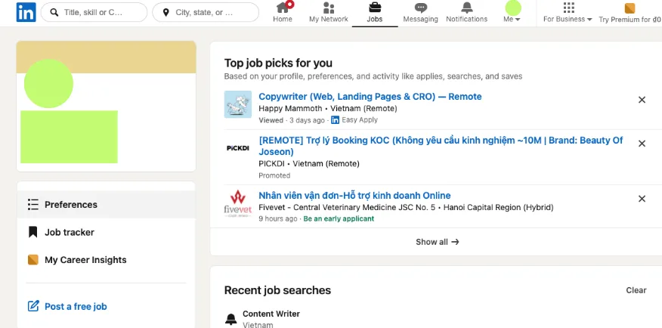
Task: Click Show all job picks
Action: click(x=437, y=242)
